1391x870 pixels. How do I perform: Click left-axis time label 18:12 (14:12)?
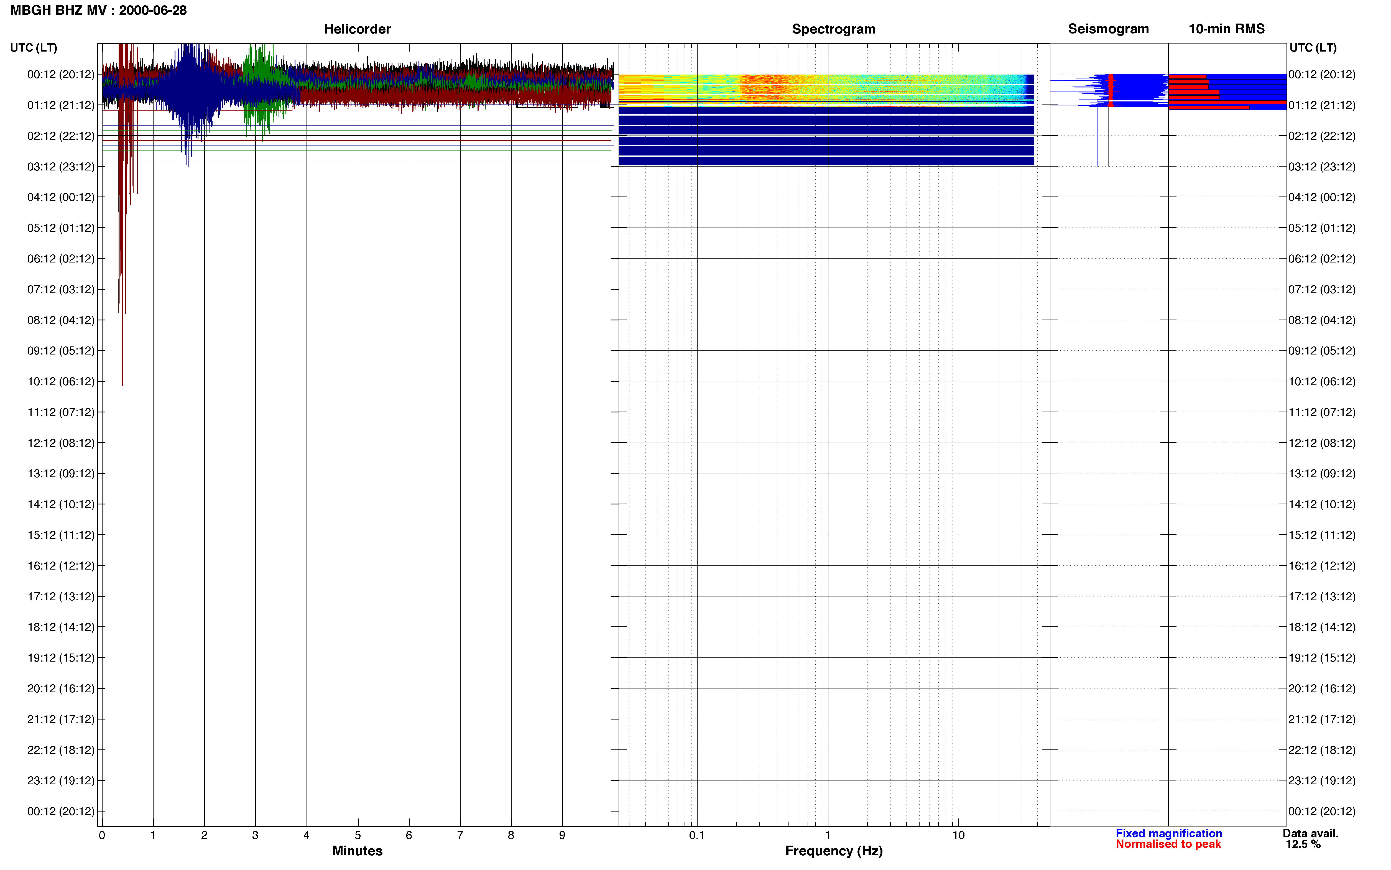point(61,627)
